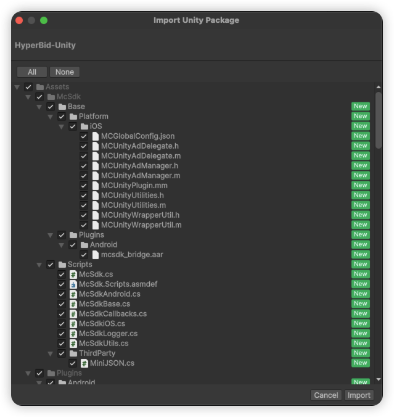Uncheck the Assets root checkbox
The image size is (394, 417).
pos(28,87)
